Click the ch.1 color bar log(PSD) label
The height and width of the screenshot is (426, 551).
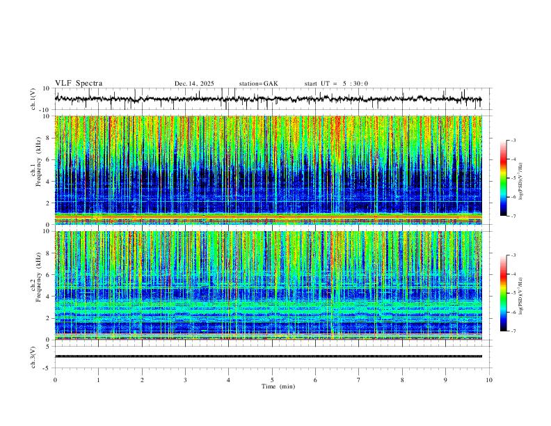(521, 182)
